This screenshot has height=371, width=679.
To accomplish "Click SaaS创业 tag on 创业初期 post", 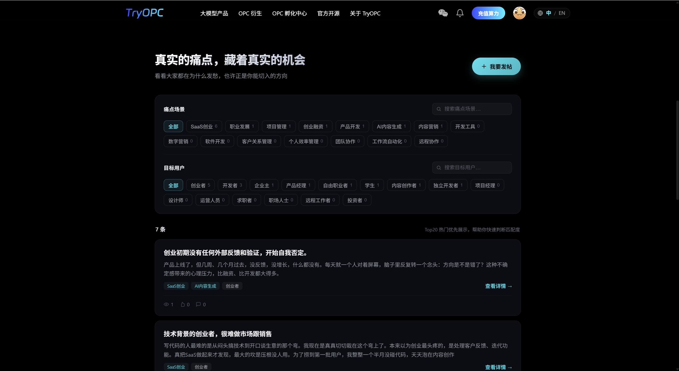I will pos(176,286).
